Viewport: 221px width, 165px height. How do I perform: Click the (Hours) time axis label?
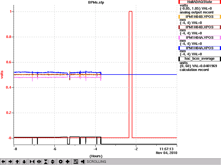click(96, 156)
